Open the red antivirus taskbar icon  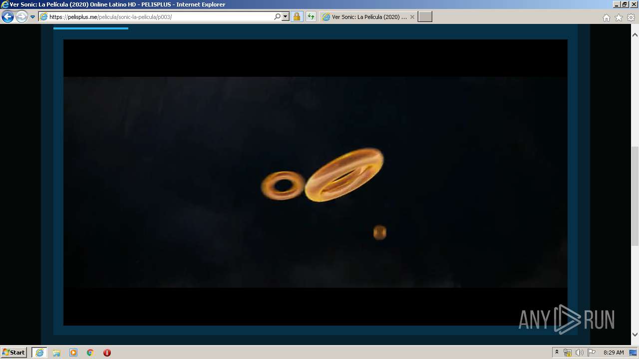tap(107, 353)
